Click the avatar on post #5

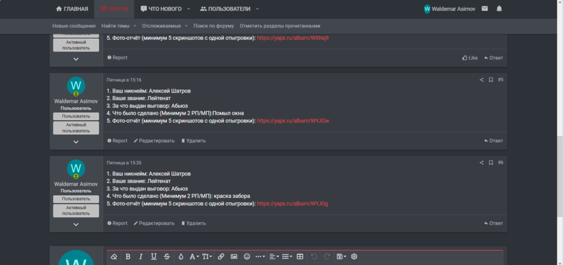point(76,86)
